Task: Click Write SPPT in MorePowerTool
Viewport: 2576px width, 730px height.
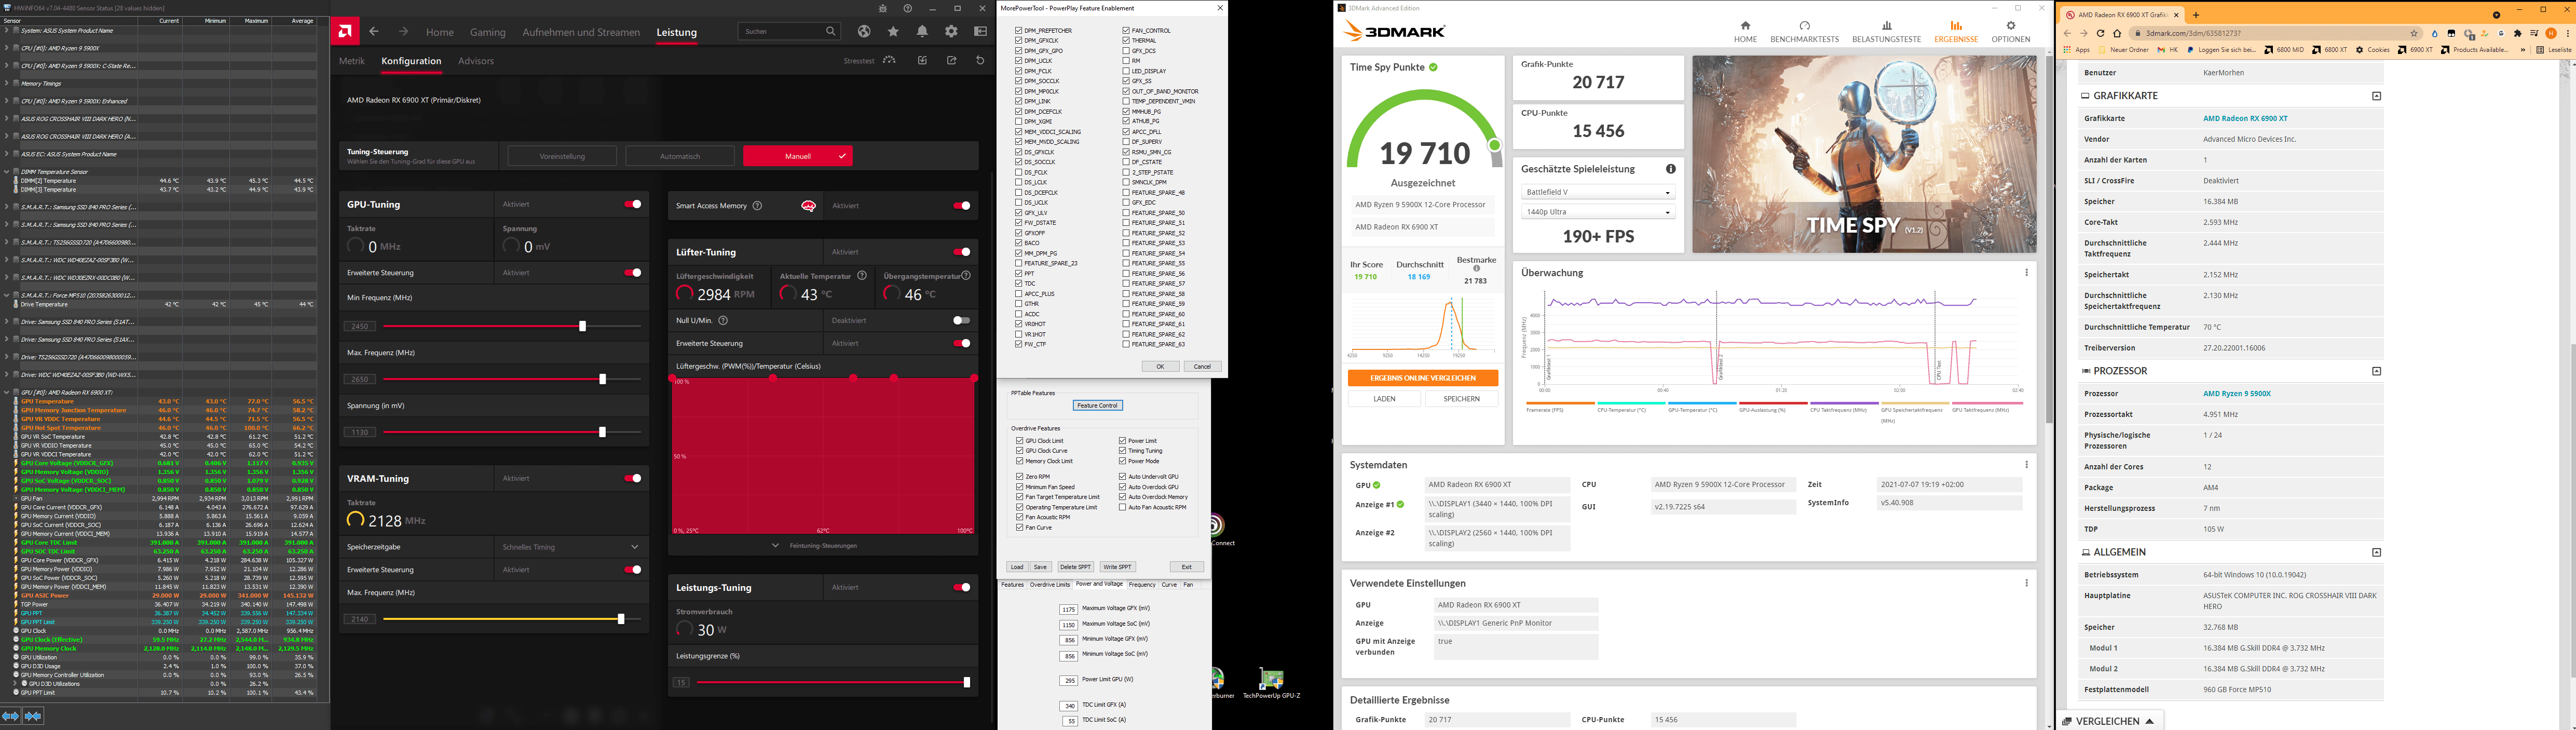Action: (x=1117, y=567)
